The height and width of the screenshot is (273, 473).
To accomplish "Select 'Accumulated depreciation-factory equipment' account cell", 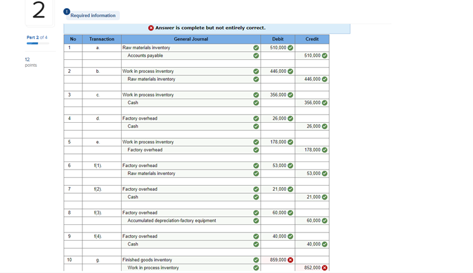I will coord(191,221).
